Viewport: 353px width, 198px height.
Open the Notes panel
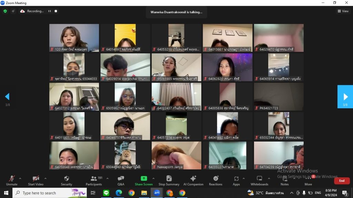[284, 181]
